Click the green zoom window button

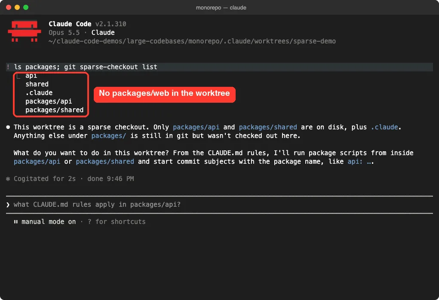click(x=26, y=7)
